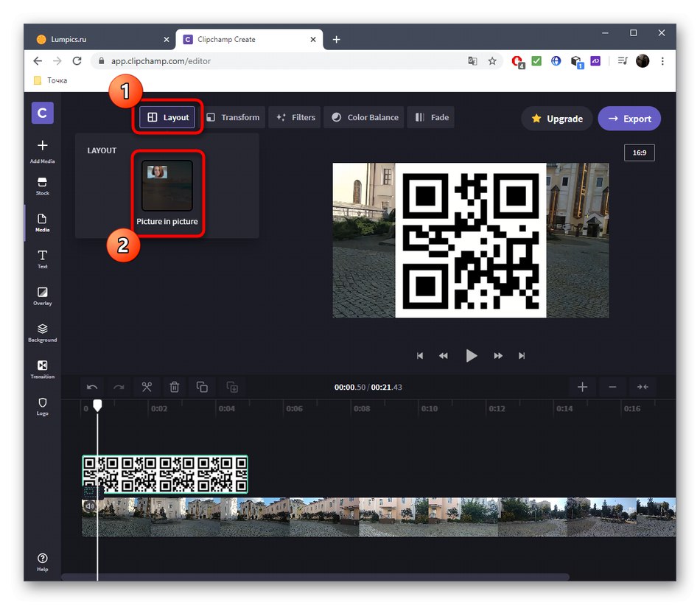Open the Logo panel in sidebar
The image size is (700, 605).
click(x=43, y=406)
